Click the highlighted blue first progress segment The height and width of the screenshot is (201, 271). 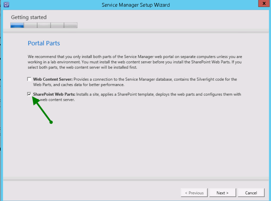coord(17,25)
